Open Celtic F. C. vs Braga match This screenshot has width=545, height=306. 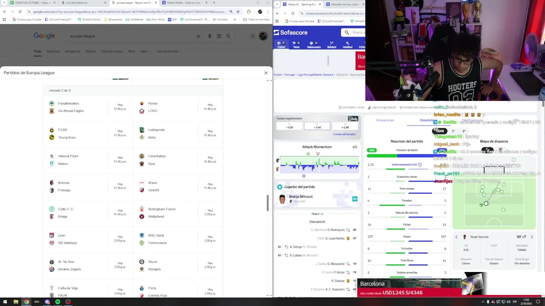tap(88, 212)
